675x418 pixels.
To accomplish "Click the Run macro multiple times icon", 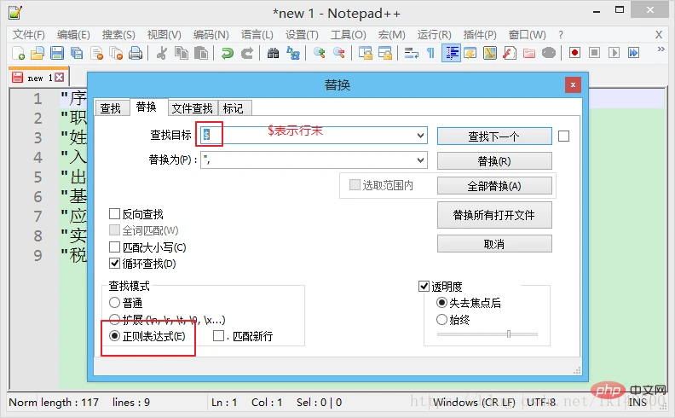I will 634,53.
